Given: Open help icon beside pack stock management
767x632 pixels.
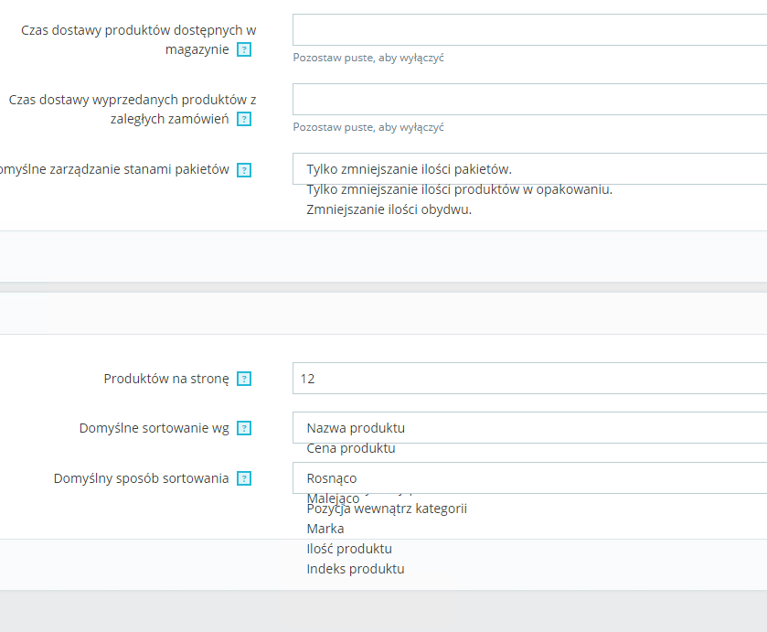Looking at the screenshot, I should (244, 170).
